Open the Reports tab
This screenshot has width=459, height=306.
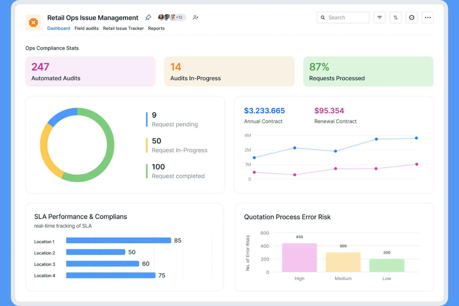(156, 28)
